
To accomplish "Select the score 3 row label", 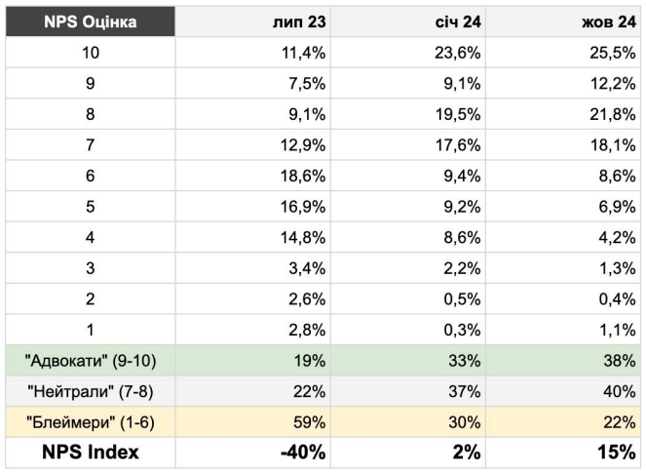I will coord(89,269).
